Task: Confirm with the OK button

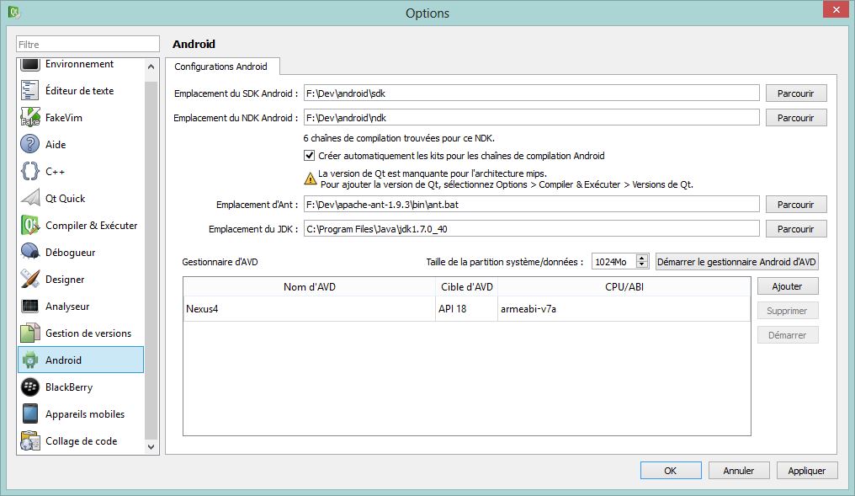Action: (x=671, y=471)
